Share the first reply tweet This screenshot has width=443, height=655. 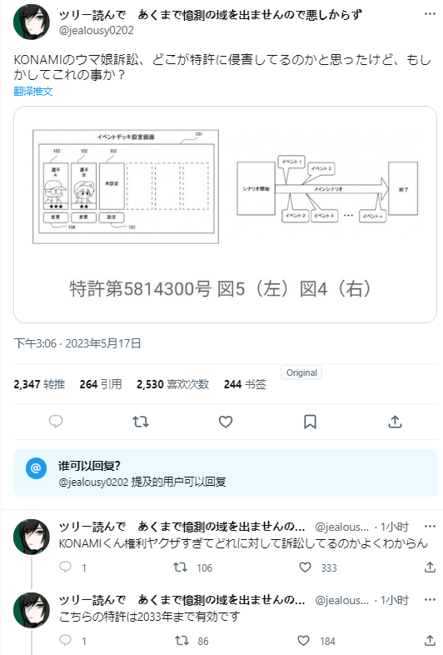(430, 567)
